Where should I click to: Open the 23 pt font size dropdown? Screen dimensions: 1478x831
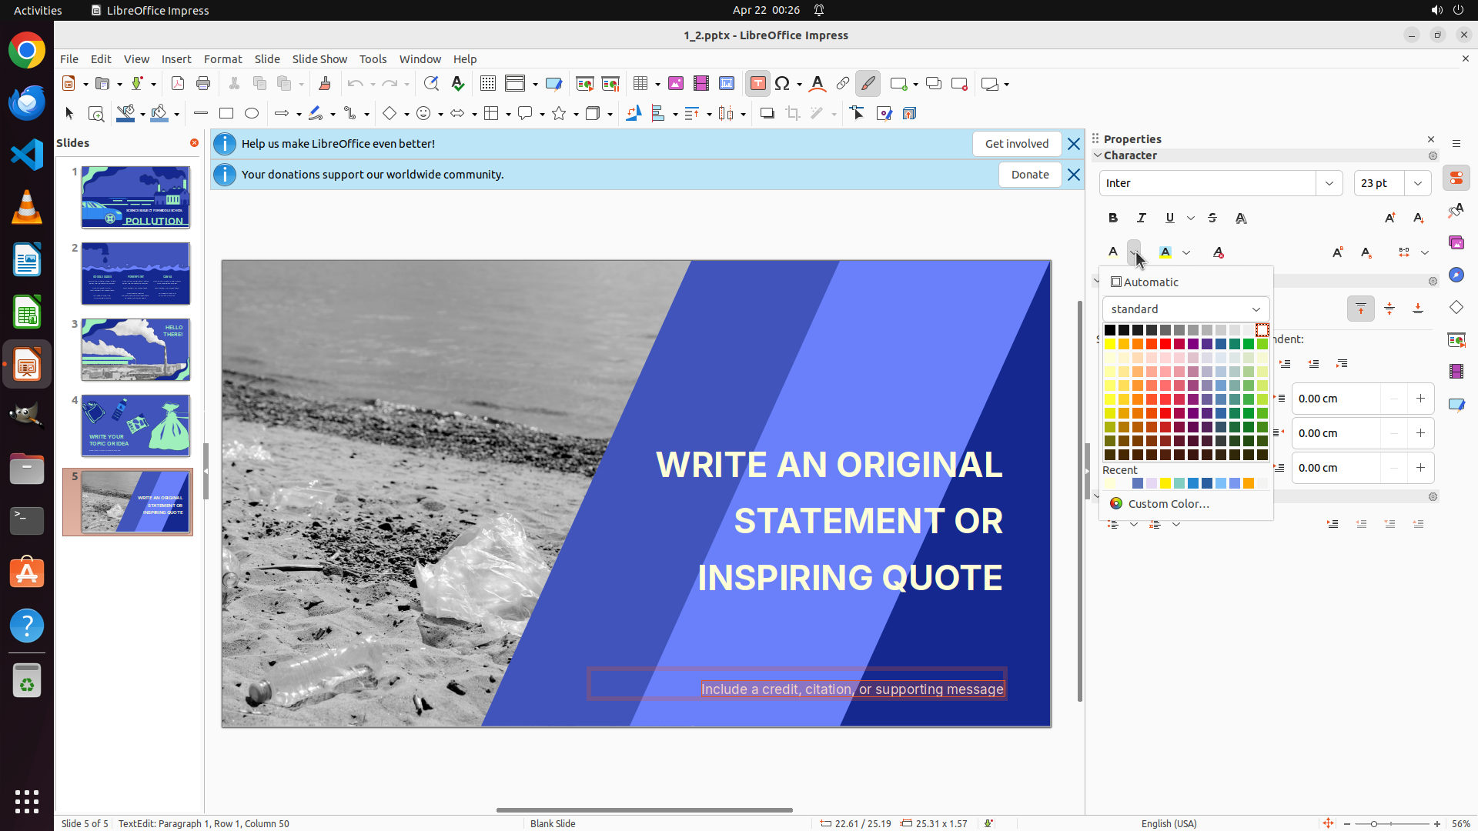coord(1418,183)
